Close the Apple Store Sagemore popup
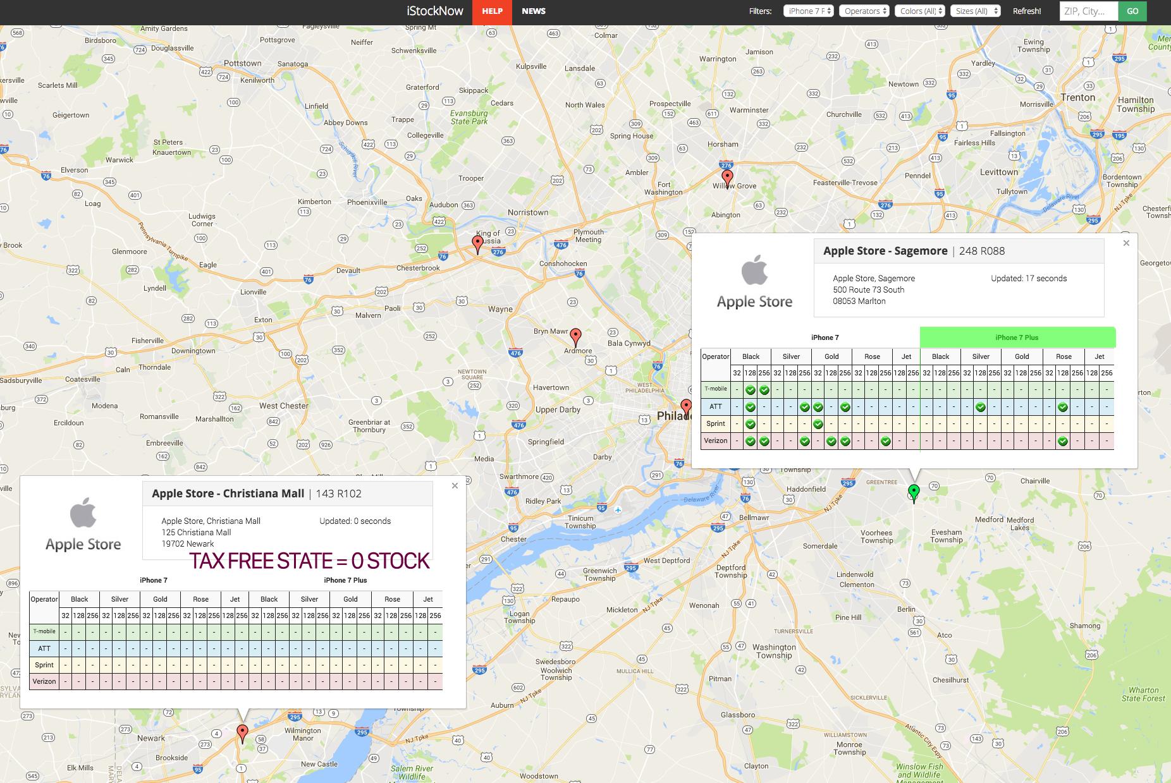This screenshot has width=1171, height=783. 1126,243
